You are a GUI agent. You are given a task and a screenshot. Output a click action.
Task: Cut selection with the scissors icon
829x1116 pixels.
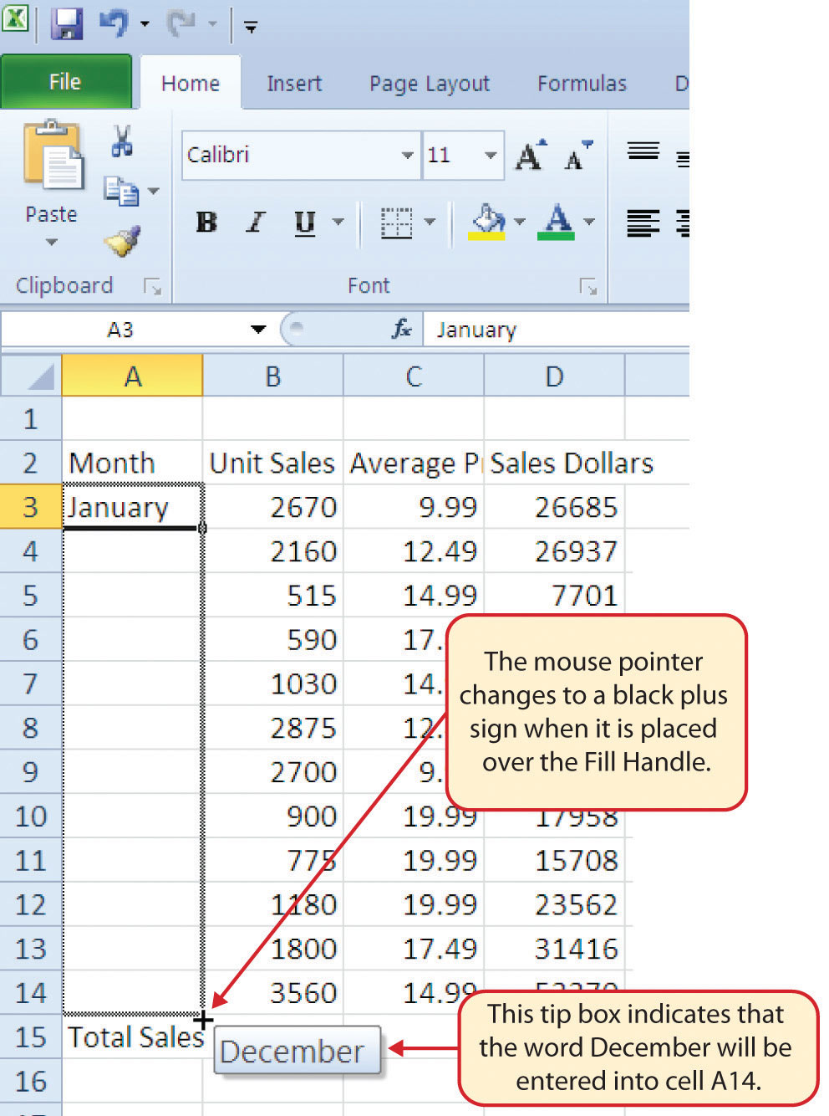click(122, 141)
